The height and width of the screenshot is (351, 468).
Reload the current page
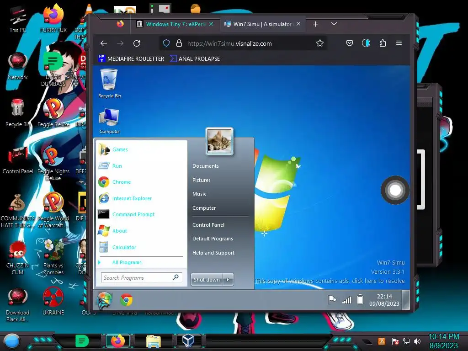(137, 43)
